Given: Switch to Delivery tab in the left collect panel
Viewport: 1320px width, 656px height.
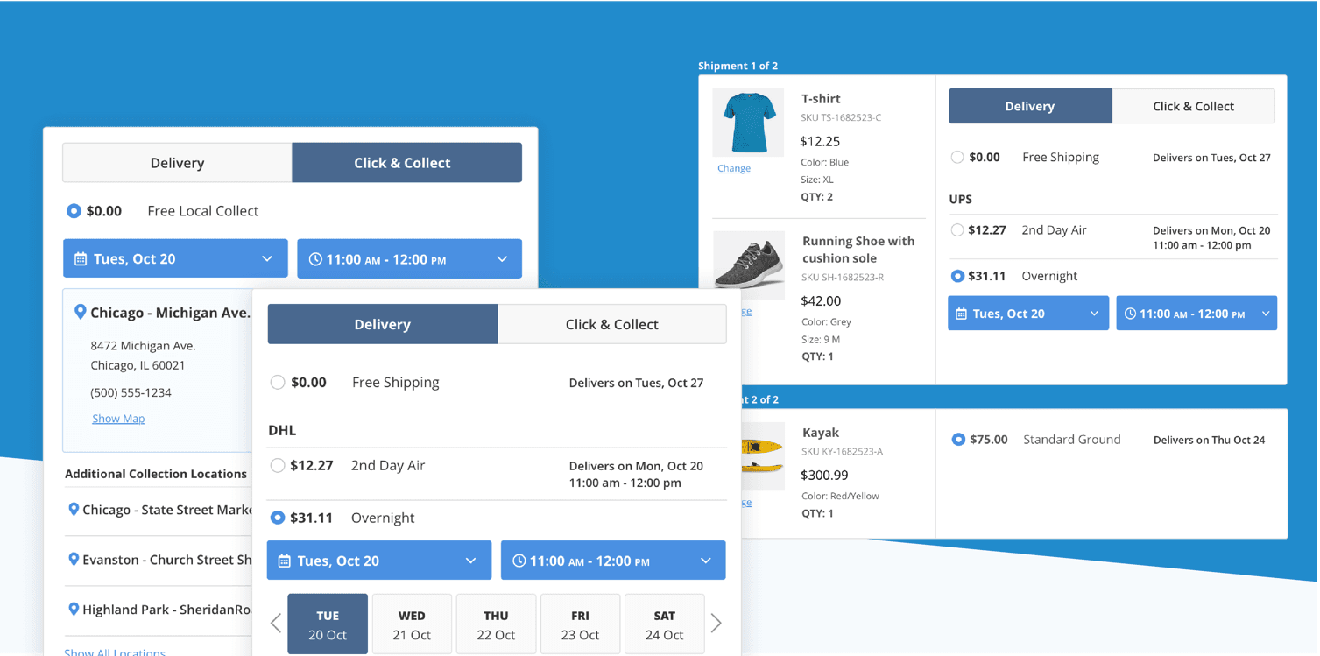Looking at the screenshot, I should [x=177, y=163].
